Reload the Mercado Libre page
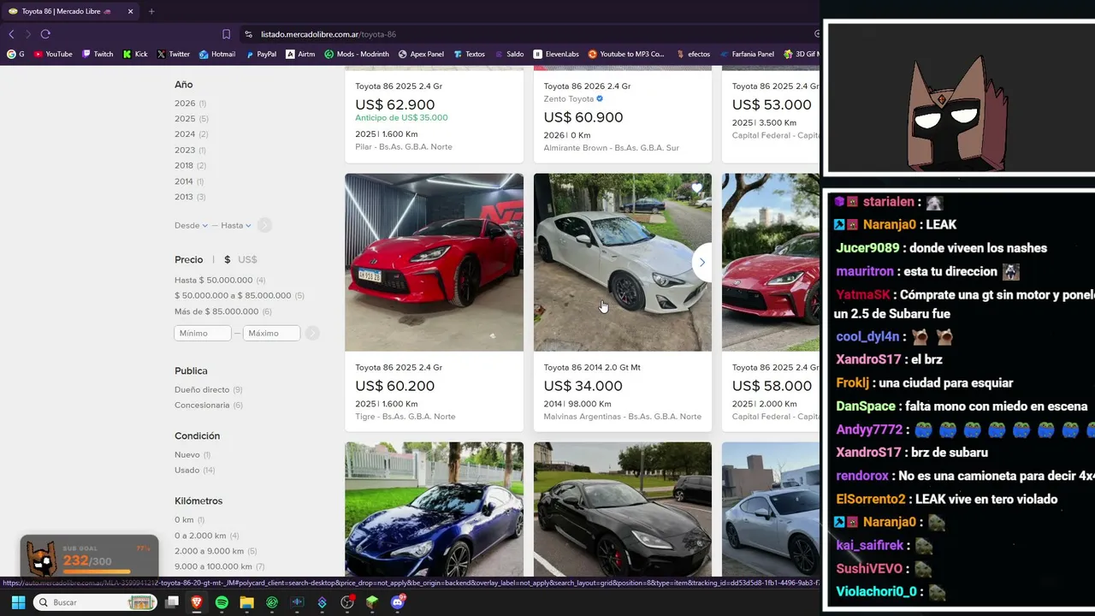This screenshot has height=616, width=1095. (x=45, y=34)
